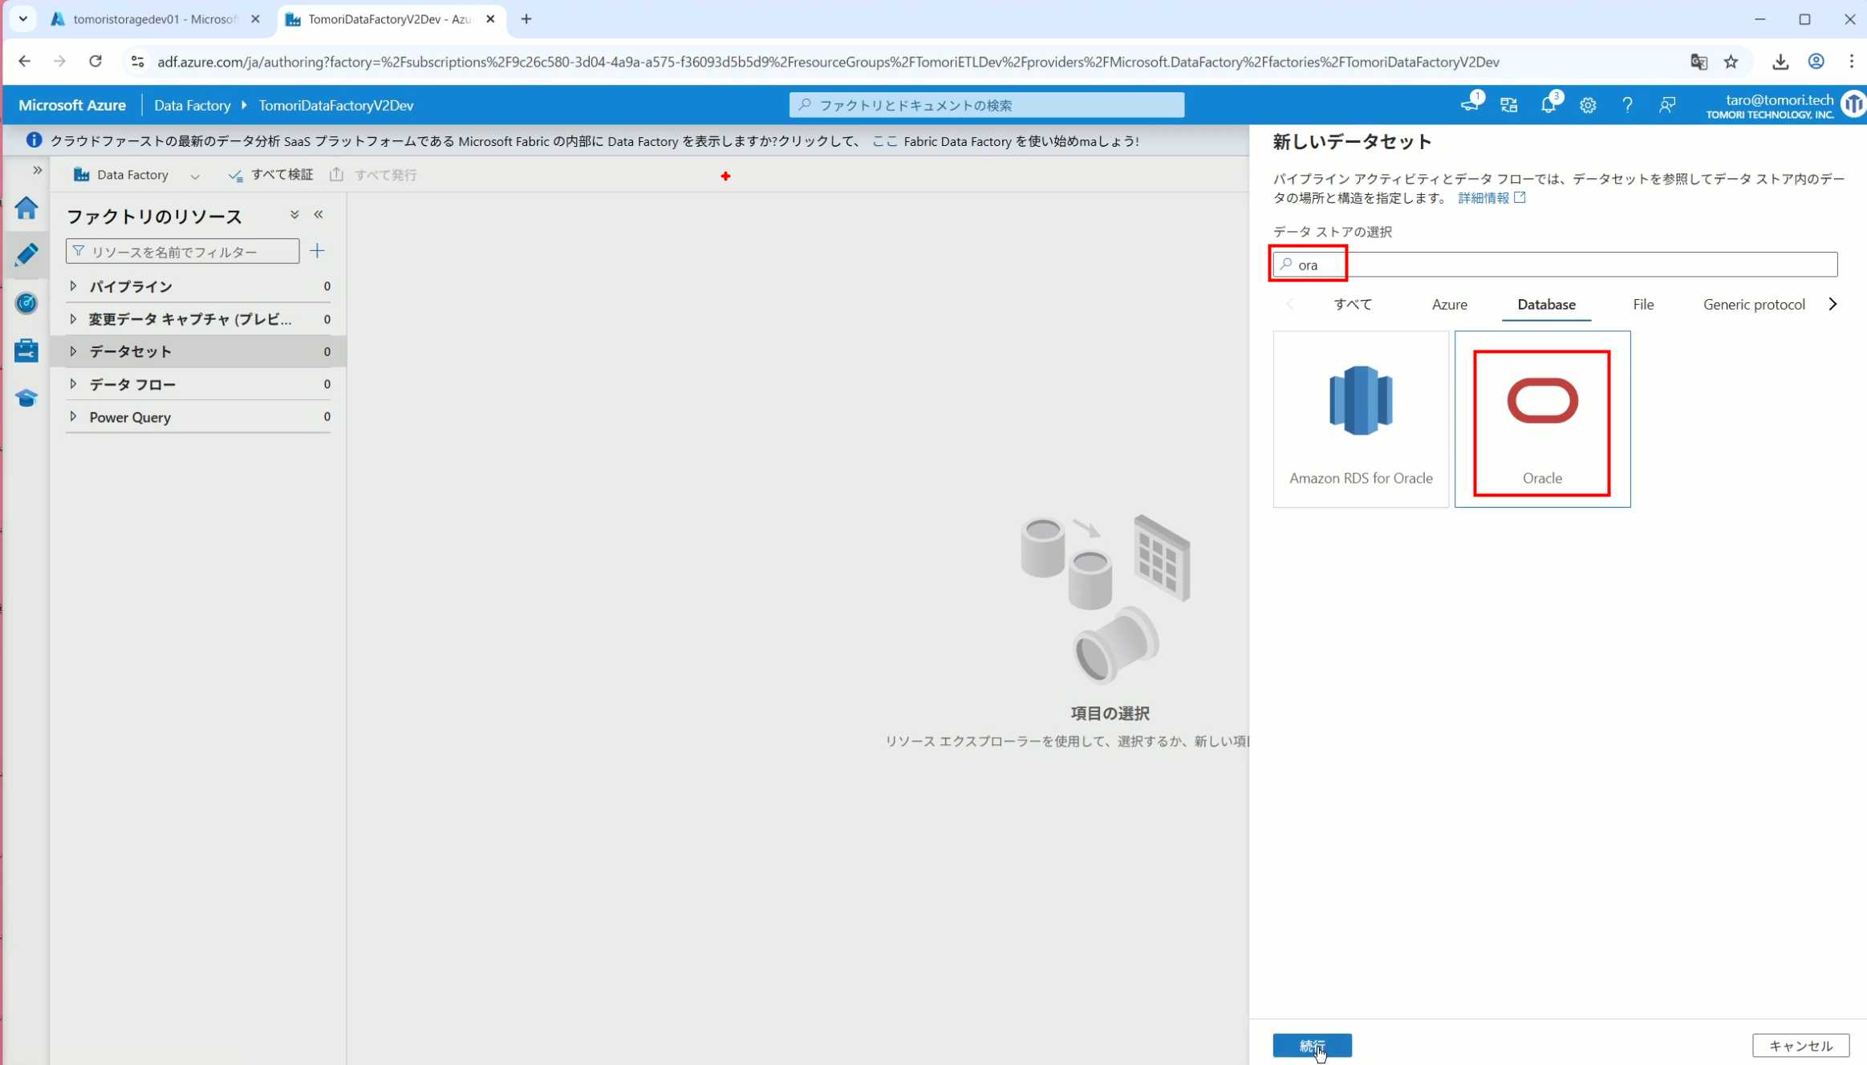Expand the パイプライン tree node
Image resolution: width=1867 pixels, height=1065 pixels.
pyautogui.click(x=73, y=286)
